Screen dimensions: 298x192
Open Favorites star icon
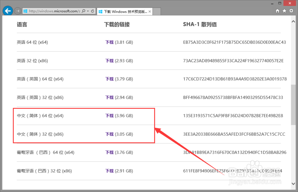point(284,11)
